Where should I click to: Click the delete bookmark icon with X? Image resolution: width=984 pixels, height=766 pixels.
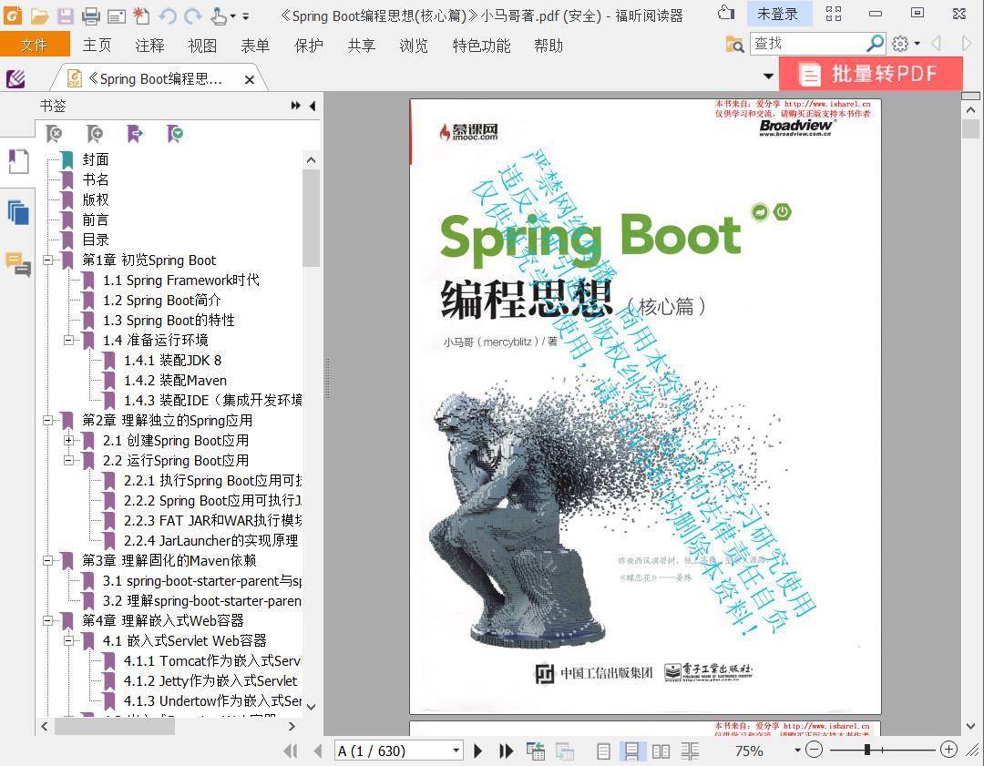coord(54,134)
